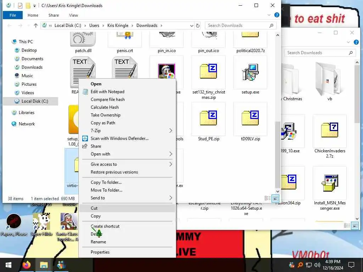The image size is (363, 272).
Task: Open the patch.dll file icon
Action: click(x=83, y=39)
